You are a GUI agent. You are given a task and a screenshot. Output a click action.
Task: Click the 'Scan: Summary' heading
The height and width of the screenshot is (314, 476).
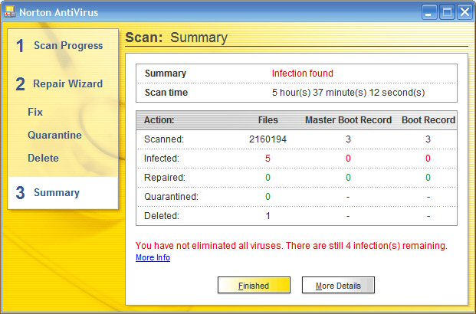[x=176, y=38]
